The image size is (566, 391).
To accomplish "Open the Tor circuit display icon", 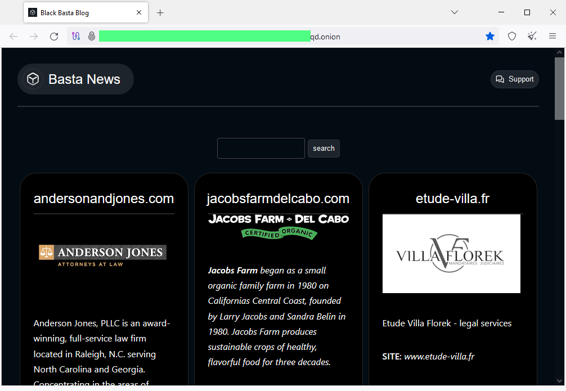I will (x=76, y=36).
